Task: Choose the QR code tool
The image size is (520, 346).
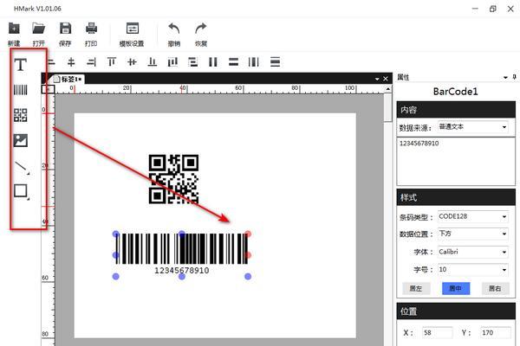Action: click(21, 115)
